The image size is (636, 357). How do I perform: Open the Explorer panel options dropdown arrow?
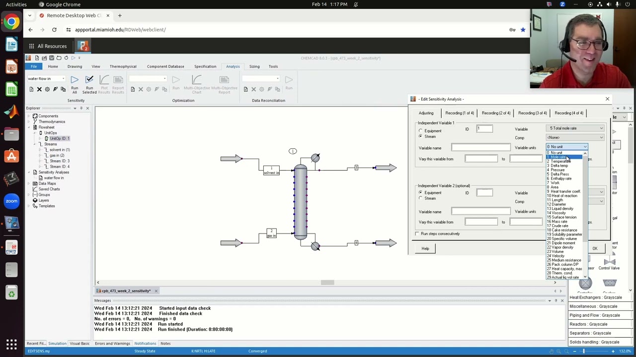(x=75, y=108)
